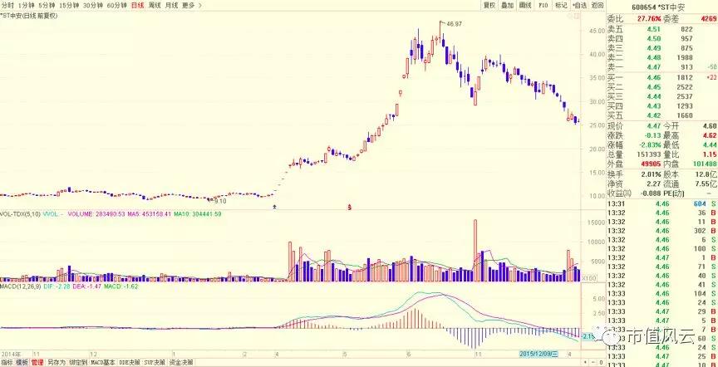Screen dimensions: 718x367
Task: Click the 绑定到 bind-to tab
Action: coord(77,362)
